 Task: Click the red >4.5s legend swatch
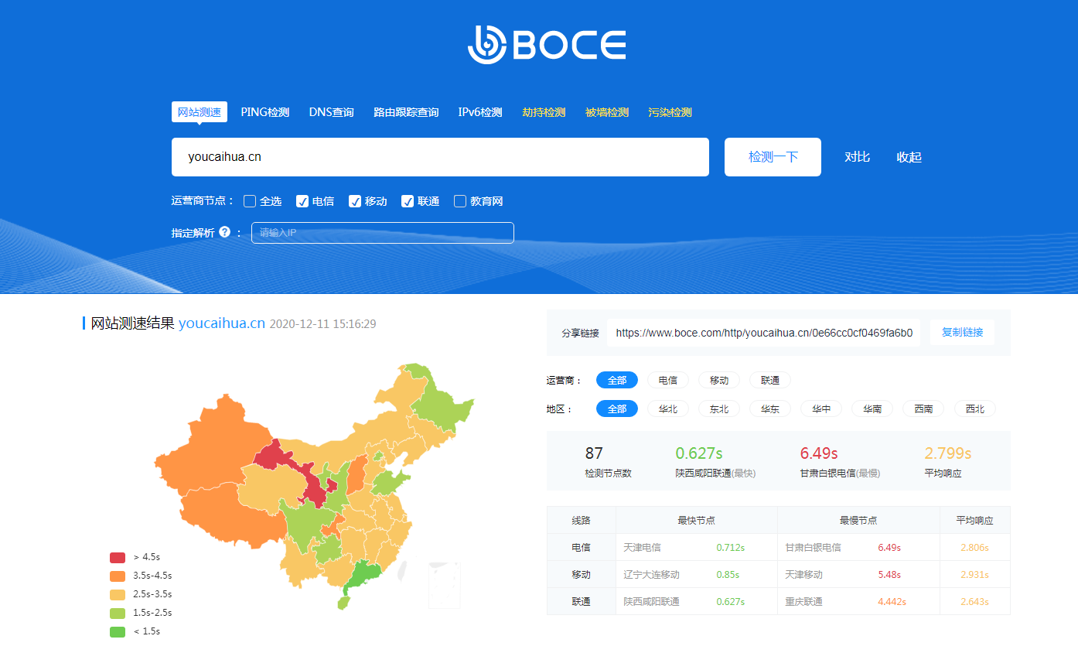118,557
